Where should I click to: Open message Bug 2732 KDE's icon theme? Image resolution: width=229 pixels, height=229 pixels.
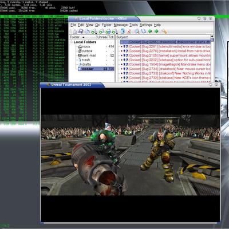(x=165, y=78)
